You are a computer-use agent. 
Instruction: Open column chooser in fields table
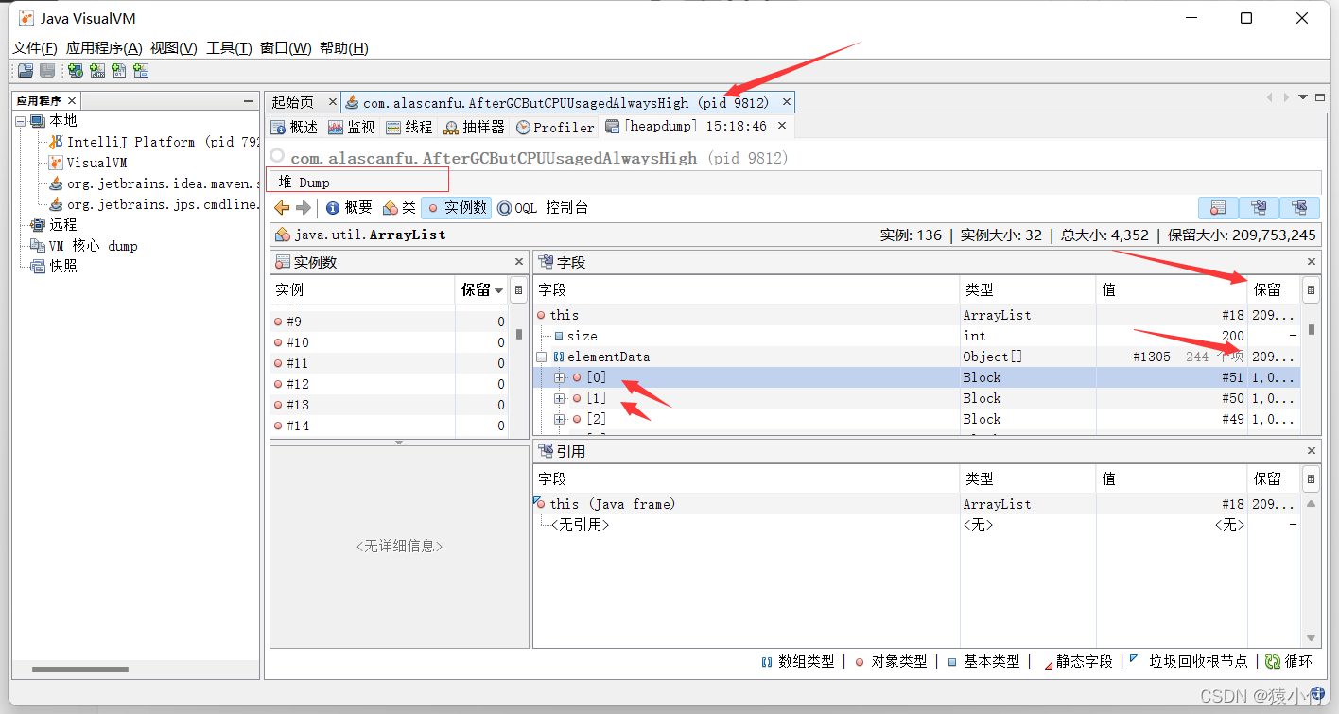point(1311,290)
